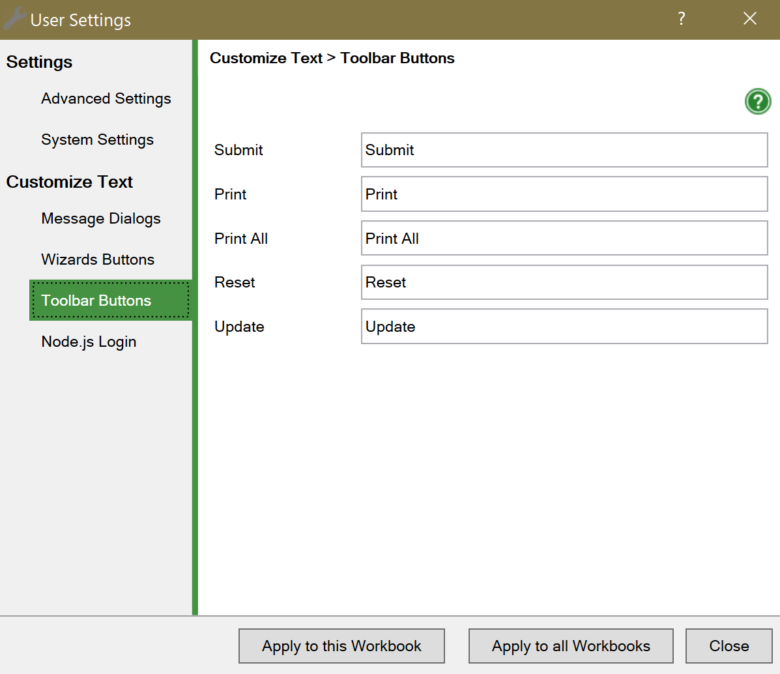Image resolution: width=780 pixels, height=674 pixels.
Task: Click inside the Print text field
Action: 564,194
